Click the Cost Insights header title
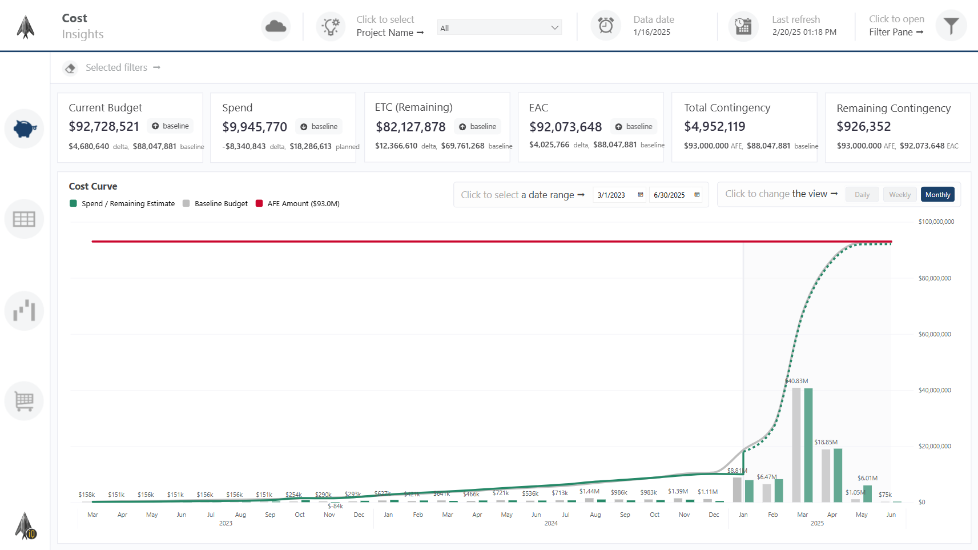This screenshot has height=550, width=978. point(83,26)
